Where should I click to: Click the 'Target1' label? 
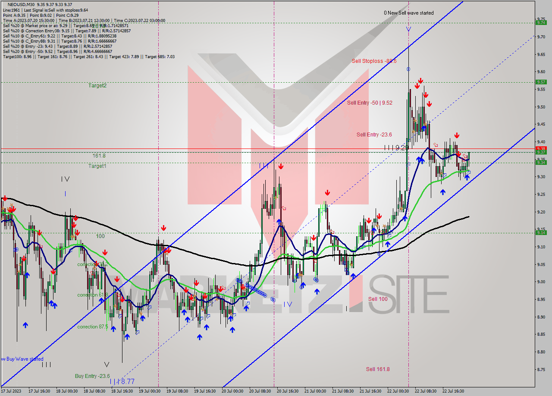(97, 166)
